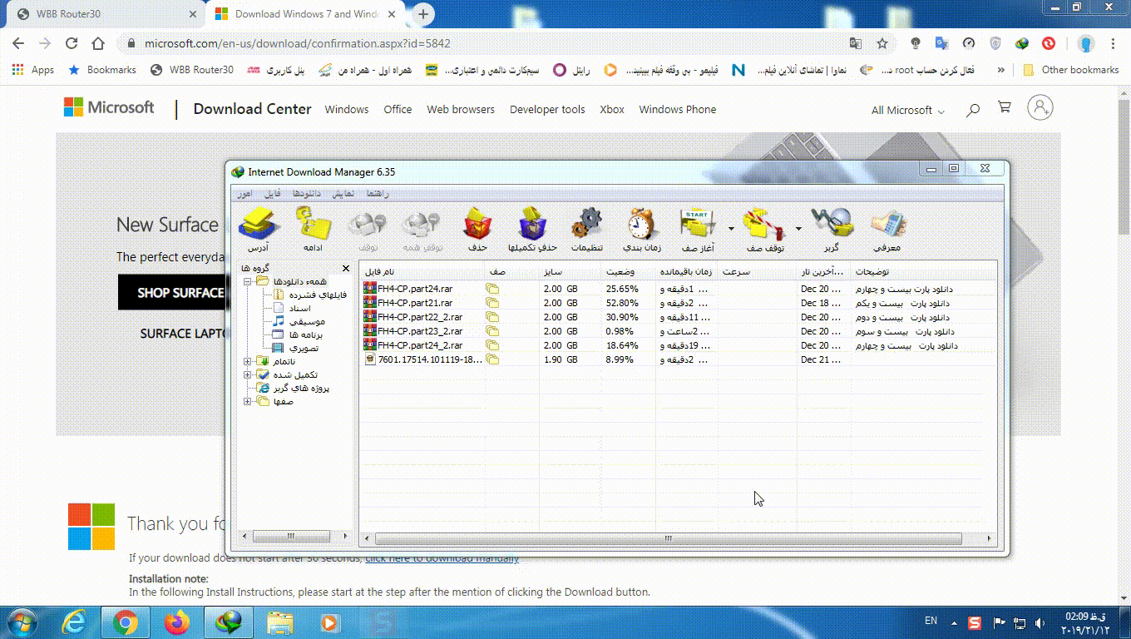The image size is (1131, 639).
Task: Open Chrome three-dot menu
Action: (1114, 43)
